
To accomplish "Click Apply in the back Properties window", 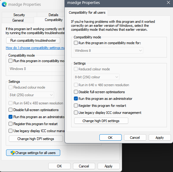I will point(109,166).
